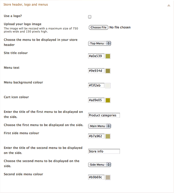174x193 pixels.
Task: Open the Top Menu dropdown
Action: [x=100, y=43]
